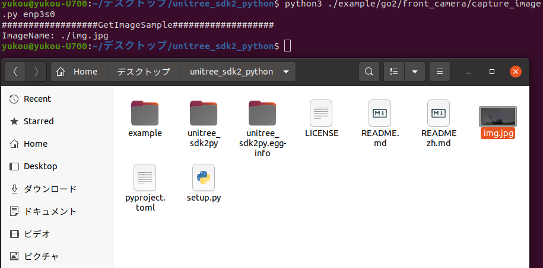The width and height of the screenshot is (543, 268).
Task: Click the terminal prompt cursor
Action: (x=287, y=46)
